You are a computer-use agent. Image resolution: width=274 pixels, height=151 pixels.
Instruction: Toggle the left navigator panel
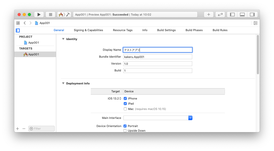tap(232, 15)
